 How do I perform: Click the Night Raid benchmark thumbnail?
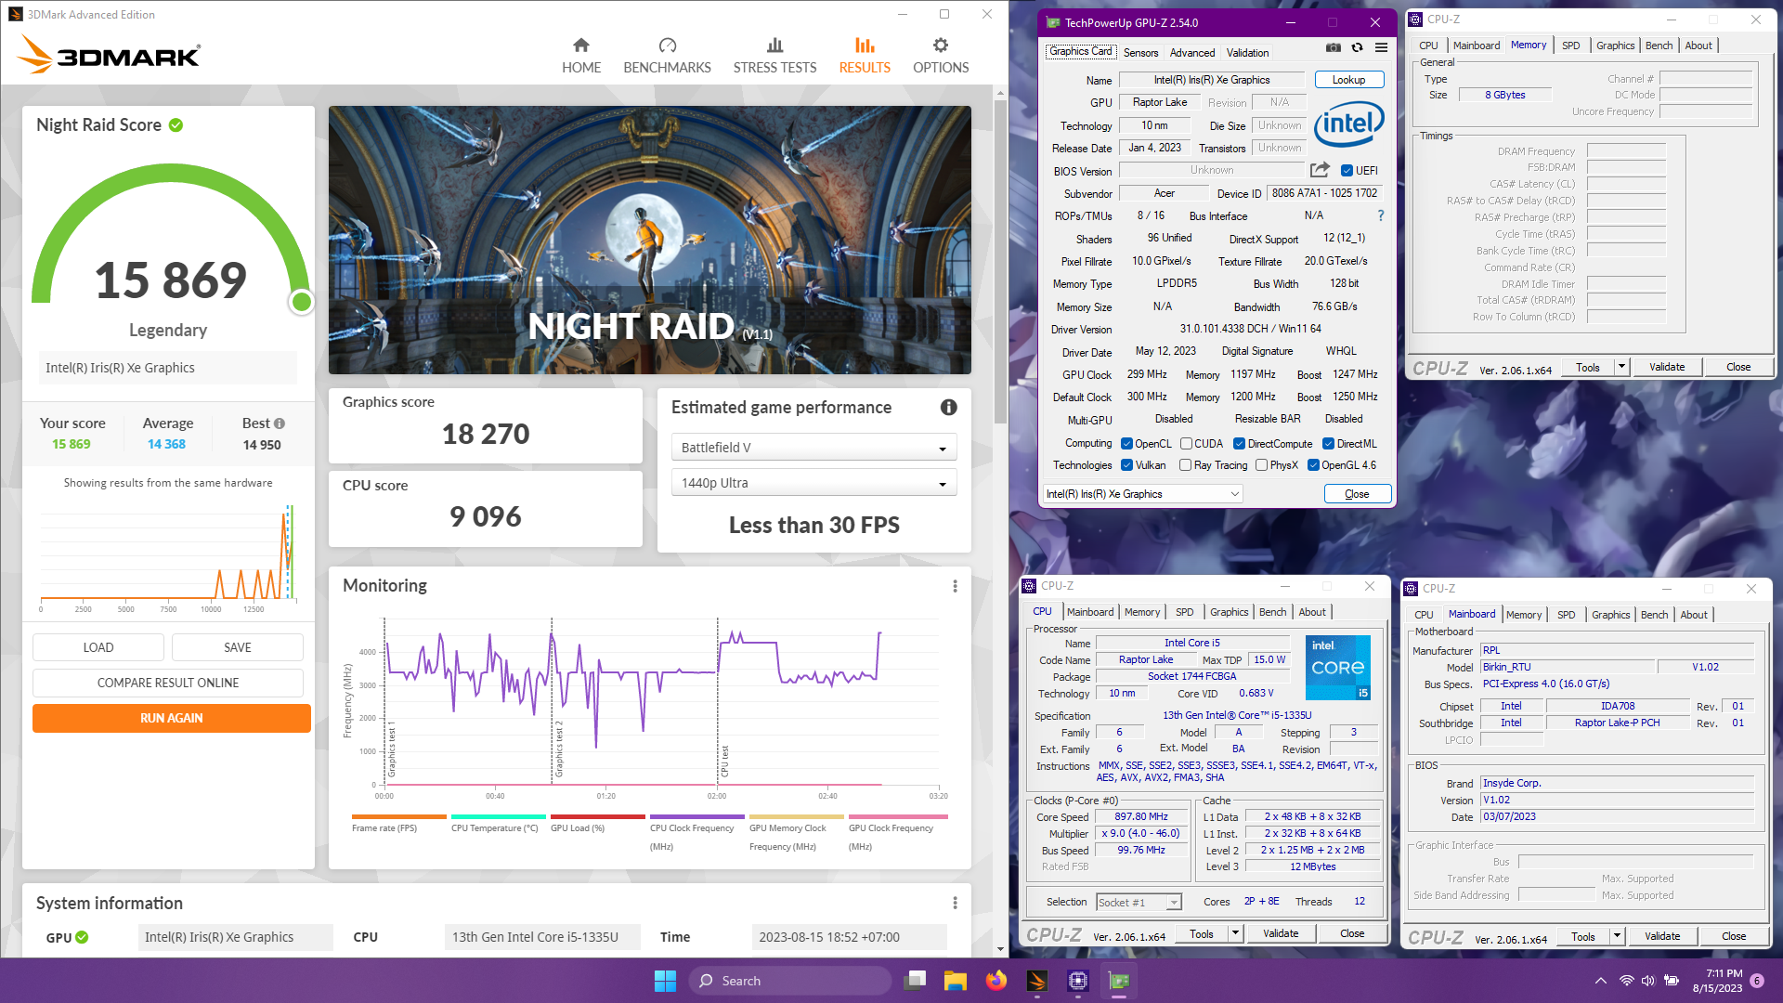pyautogui.click(x=650, y=240)
